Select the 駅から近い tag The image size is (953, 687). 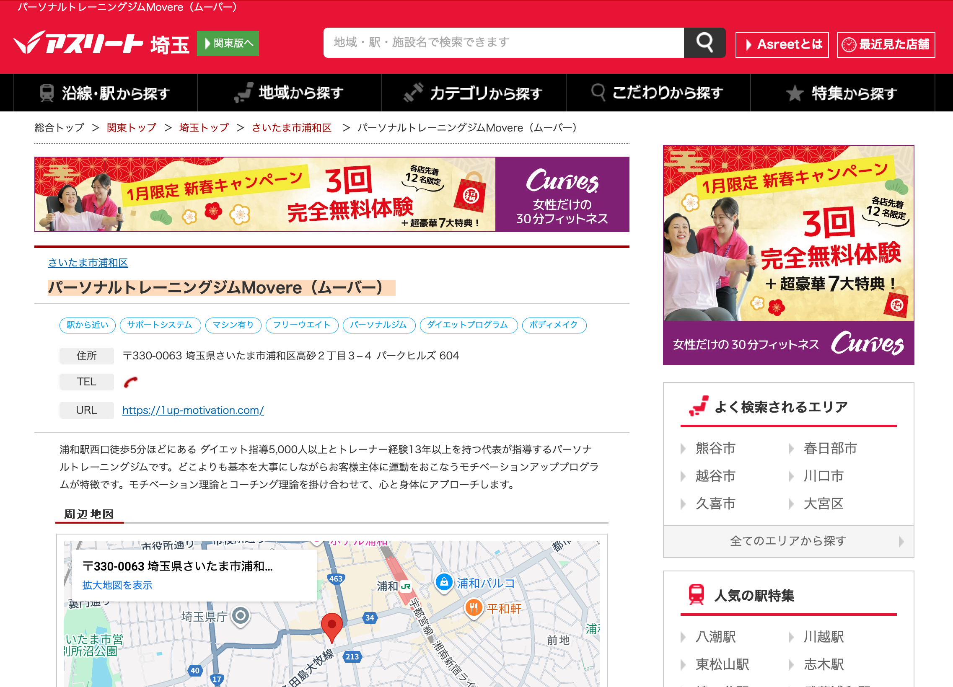pos(88,325)
